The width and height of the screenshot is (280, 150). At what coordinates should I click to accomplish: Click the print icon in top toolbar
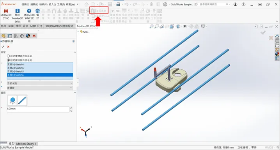point(118,4)
